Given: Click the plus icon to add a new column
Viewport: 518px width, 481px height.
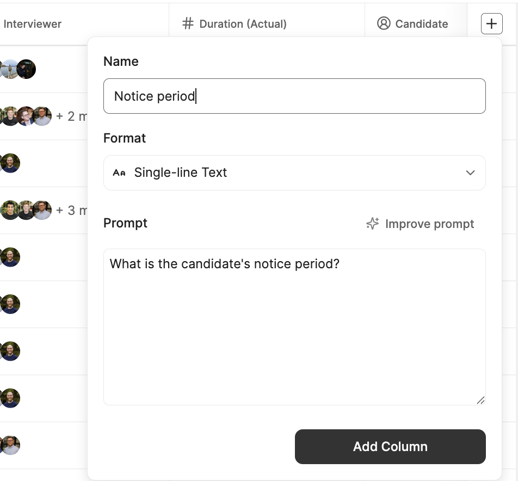Looking at the screenshot, I should point(491,23).
